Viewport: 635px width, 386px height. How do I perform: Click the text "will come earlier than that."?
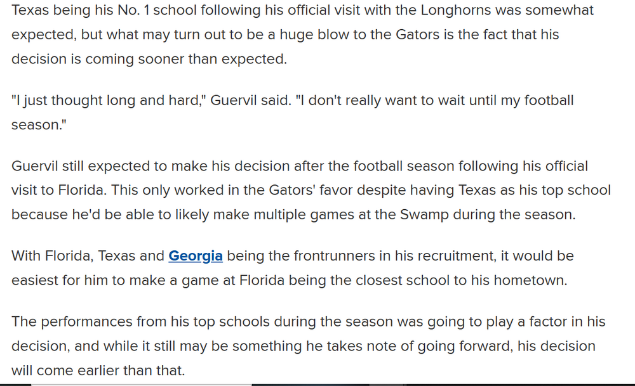pos(98,370)
